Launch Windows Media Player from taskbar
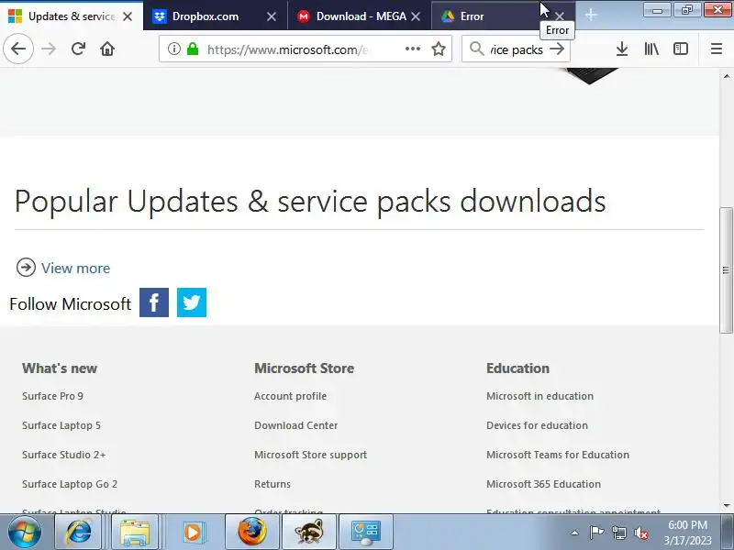The height and width of the screenshot is (550, 734). click(x=193, y=533)
